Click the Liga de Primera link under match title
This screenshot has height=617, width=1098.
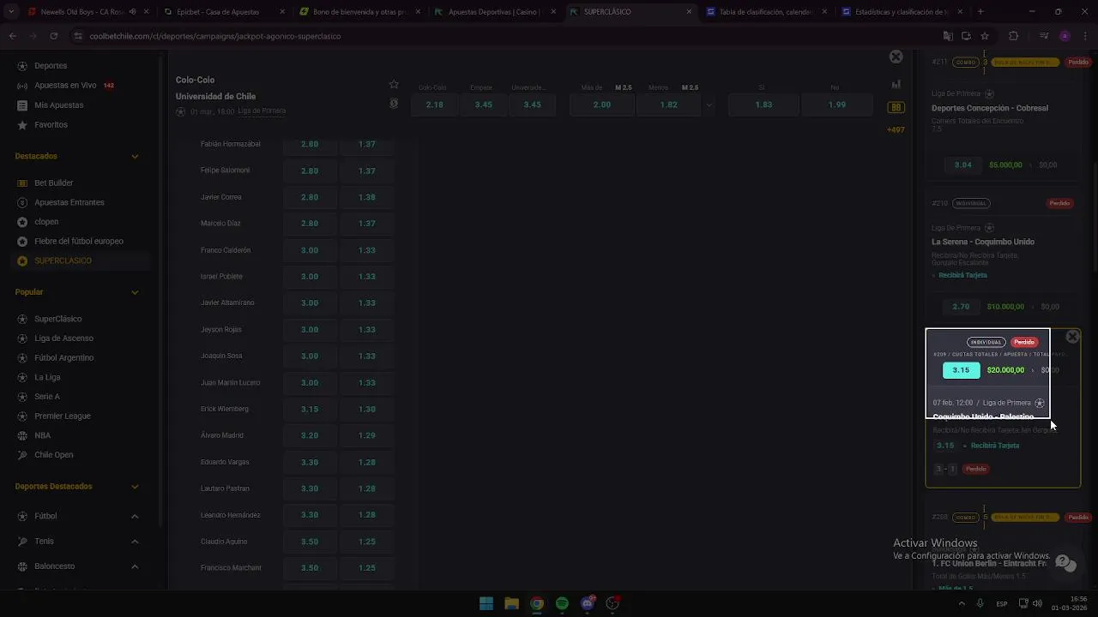(x=262, y=111)
